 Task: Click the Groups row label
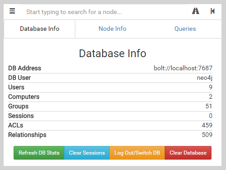tap(18, 107)
